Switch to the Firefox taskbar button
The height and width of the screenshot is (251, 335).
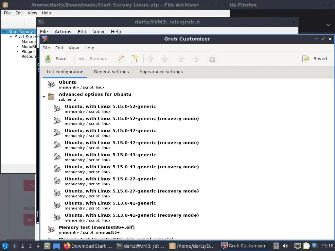click(x=88, y=246)
